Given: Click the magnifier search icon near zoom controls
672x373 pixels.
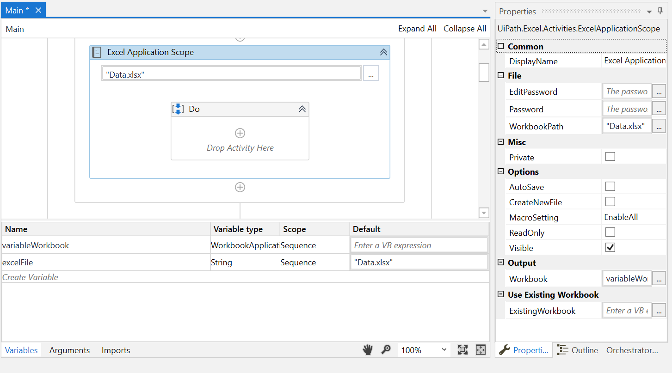Looking at the screenshot, I should click(x=386, y=350).
